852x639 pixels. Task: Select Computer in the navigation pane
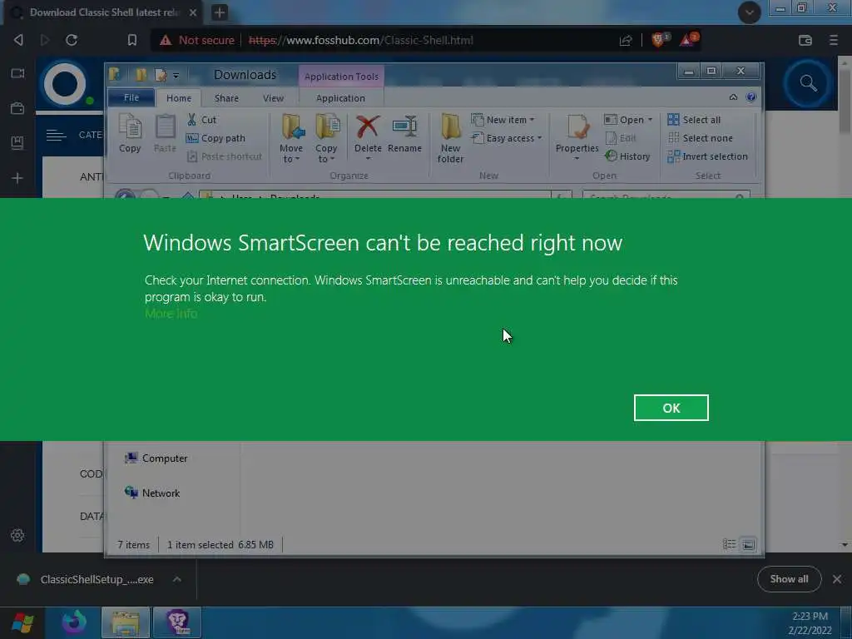click(156, 458)
